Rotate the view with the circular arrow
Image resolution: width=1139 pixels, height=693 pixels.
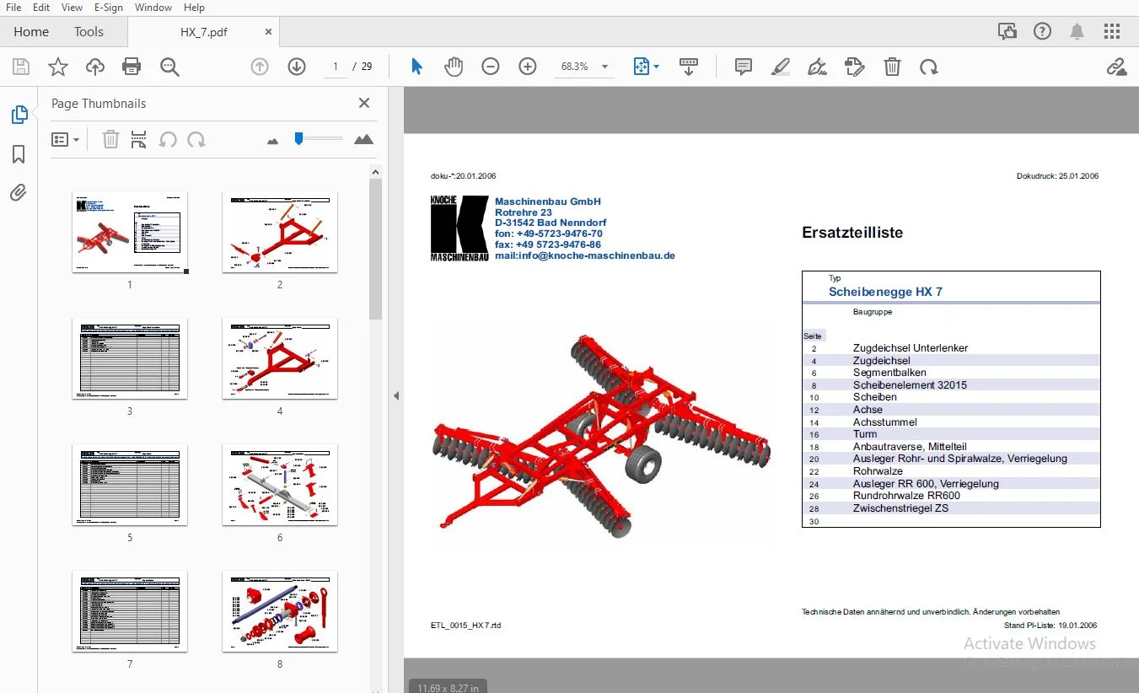point(929,67)
